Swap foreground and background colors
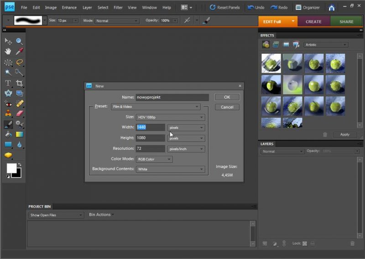This screenshot has width=365, height=259. pos(20,165)
